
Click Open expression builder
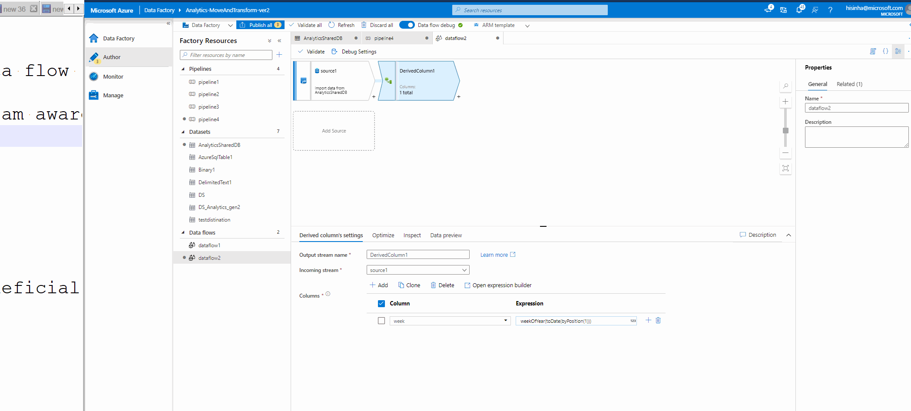(x=498, y=285)
